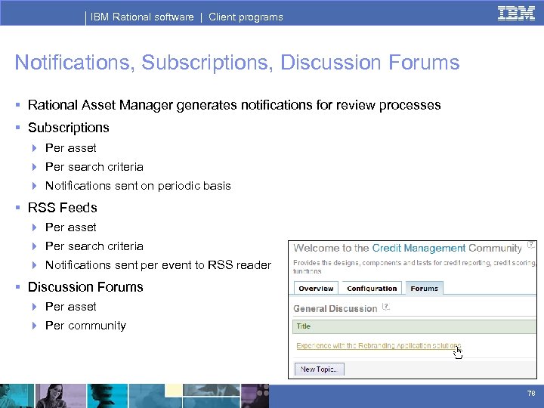Click the slide title 'Notifications, Subscriptions, Discussion Forums'
This screenshot has width=544, height=408.
coord(237,63)
